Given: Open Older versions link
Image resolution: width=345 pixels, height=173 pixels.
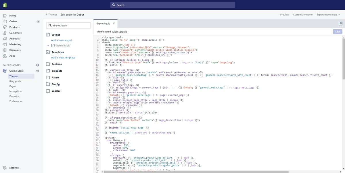Looking at the screenshot, I should 120,32.
